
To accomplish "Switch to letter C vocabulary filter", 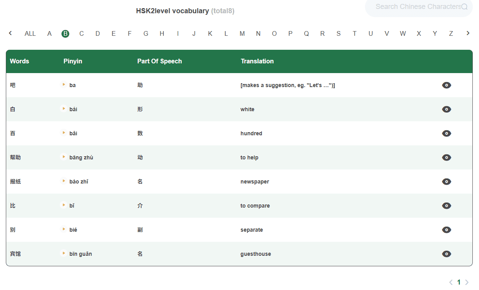I will (x=81, y=33).
